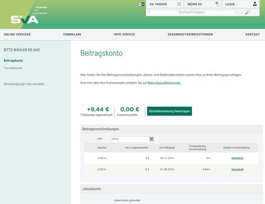Toggle the font size AA icon
This screenshot has width=265, height=204.
click(x=141, y=4)
